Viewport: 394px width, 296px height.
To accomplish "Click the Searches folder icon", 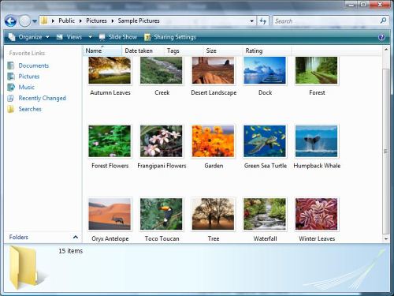I will pos(11,109).
